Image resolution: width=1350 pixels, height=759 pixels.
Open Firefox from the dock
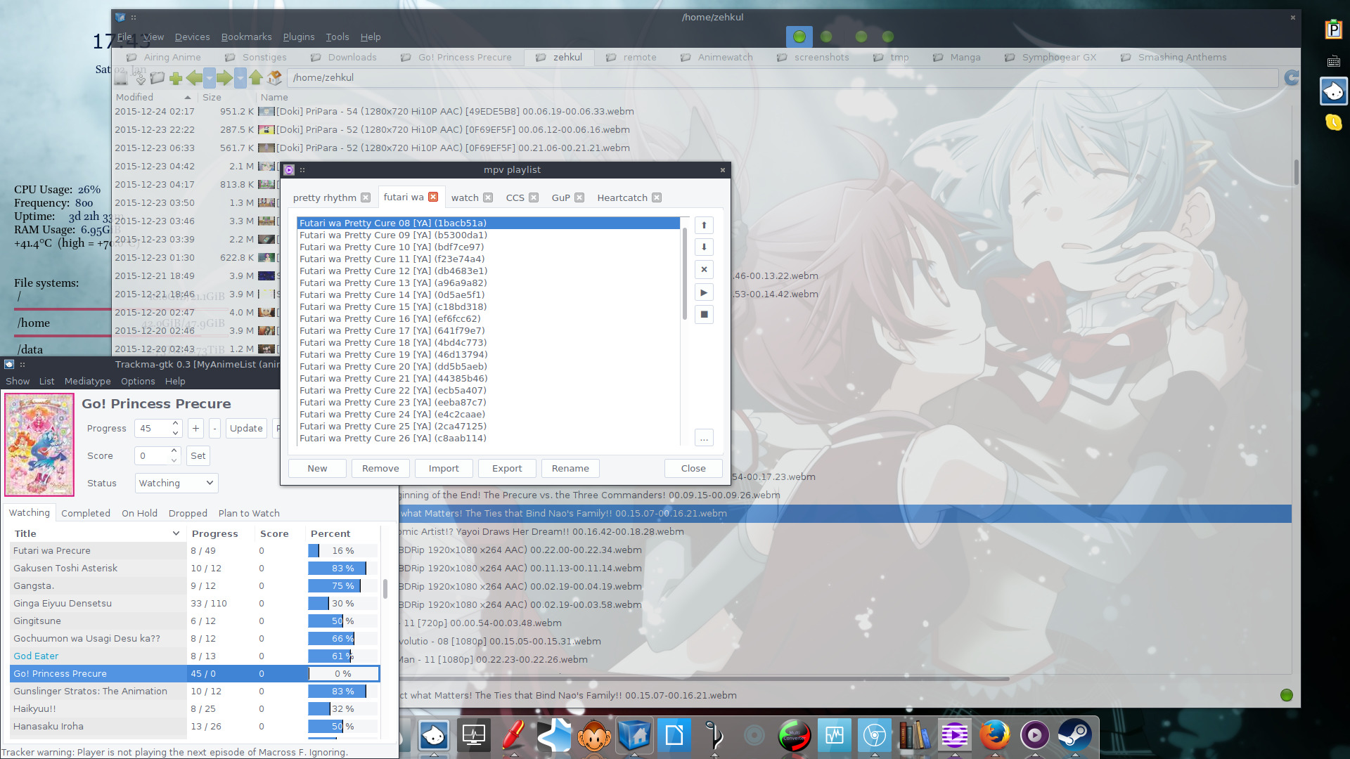994,736
